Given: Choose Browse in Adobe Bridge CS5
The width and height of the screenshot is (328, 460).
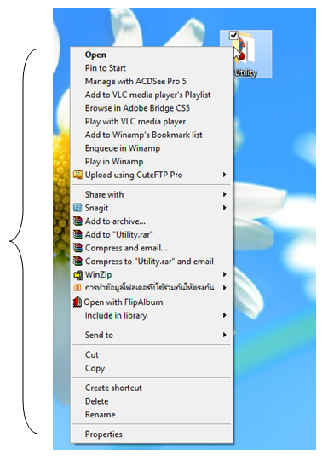Looking at the screenshot, I should click(x=152, y=108).
